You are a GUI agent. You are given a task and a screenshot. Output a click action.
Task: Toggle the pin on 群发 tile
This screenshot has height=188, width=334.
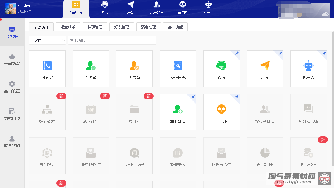point(280,53)
